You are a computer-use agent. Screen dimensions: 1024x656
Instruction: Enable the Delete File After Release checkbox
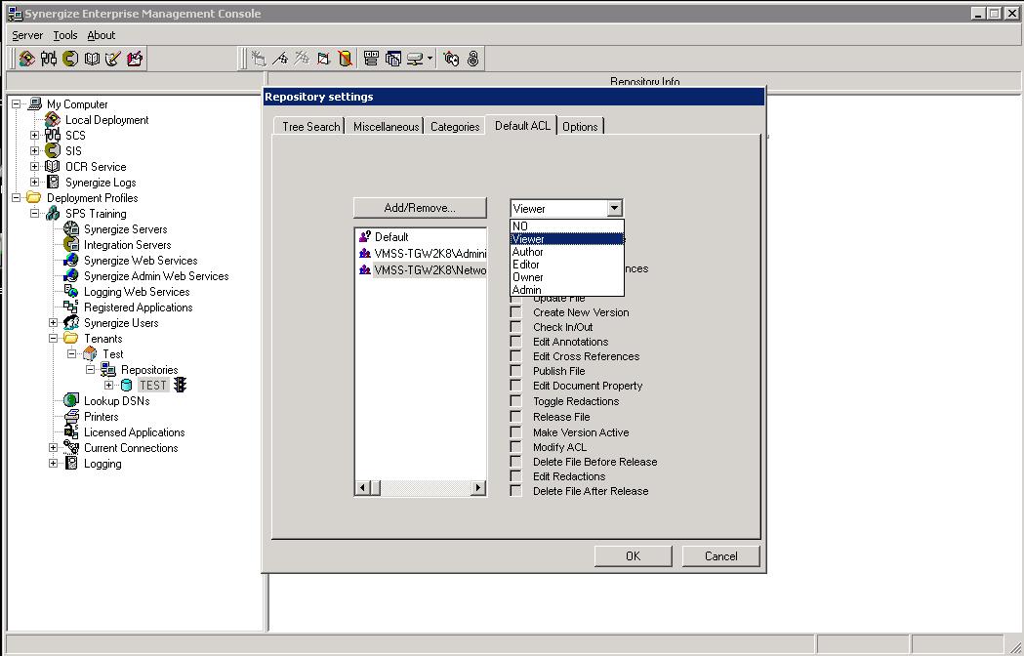516,491
